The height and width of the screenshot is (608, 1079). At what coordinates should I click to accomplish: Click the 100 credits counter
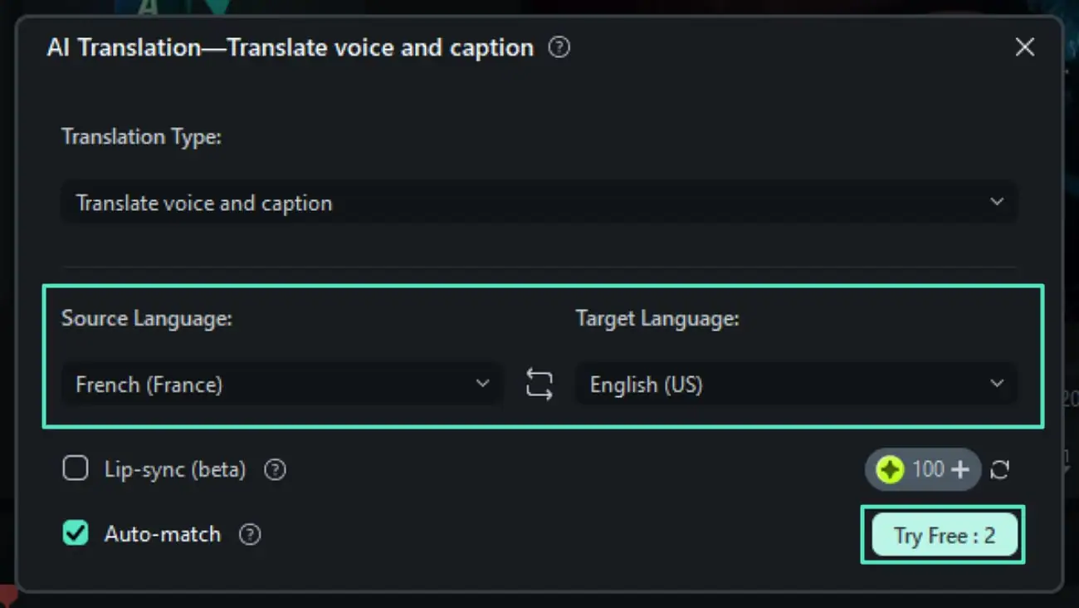pyautogui.click(x=928, y=470)
